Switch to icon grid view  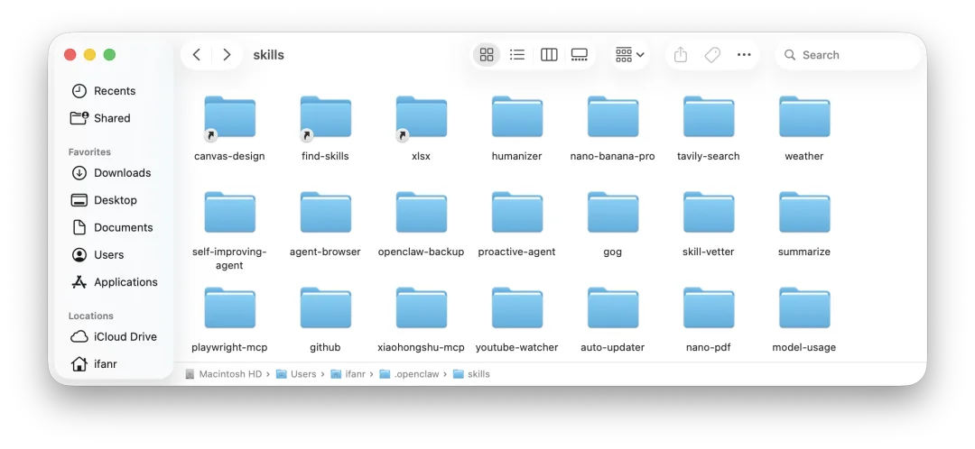[487, 55]
